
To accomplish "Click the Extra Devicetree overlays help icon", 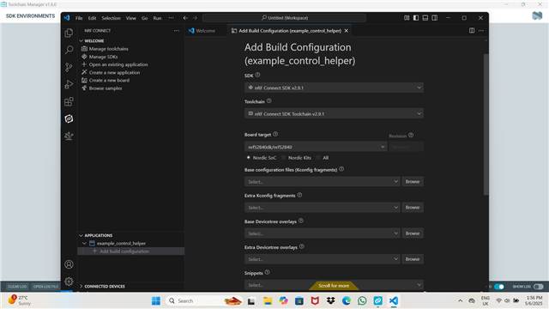I will (x=302, y=246).
